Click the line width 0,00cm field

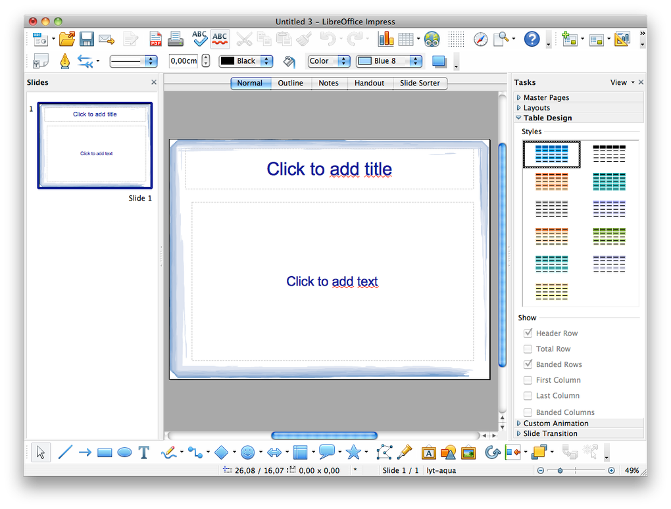coord(184,61)
